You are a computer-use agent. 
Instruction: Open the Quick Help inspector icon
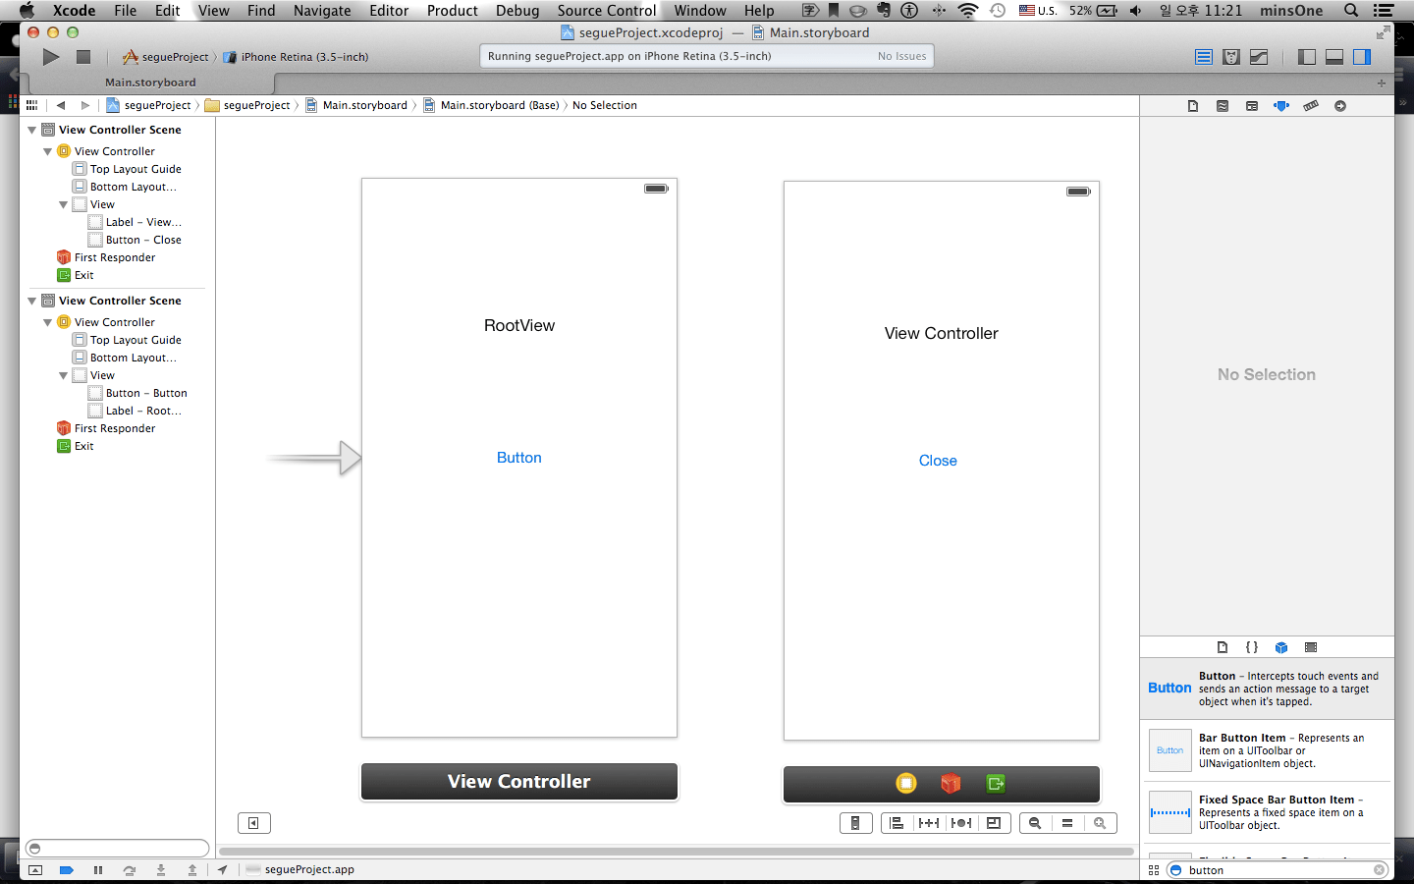pyautogui.click(x=1223, y=106)
